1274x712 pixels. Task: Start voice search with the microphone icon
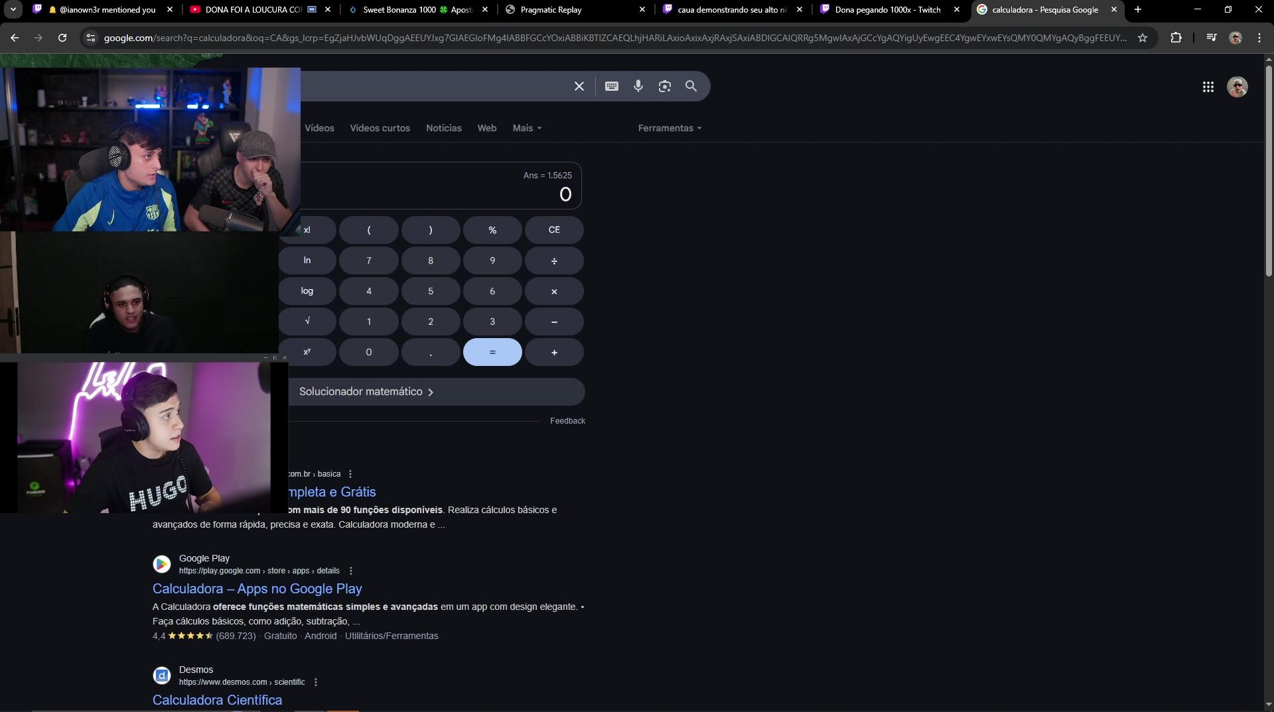tap(638, 86)
